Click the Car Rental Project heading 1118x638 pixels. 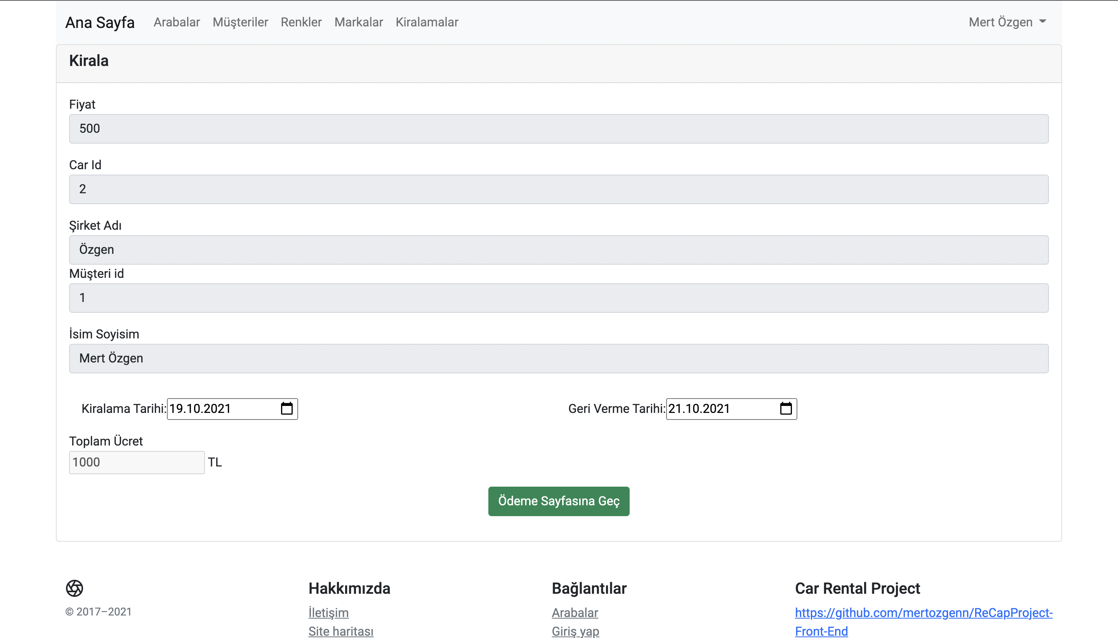pos(857,588)
